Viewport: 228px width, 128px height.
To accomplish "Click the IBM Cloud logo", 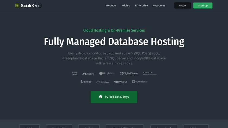I will coord(103,82).
